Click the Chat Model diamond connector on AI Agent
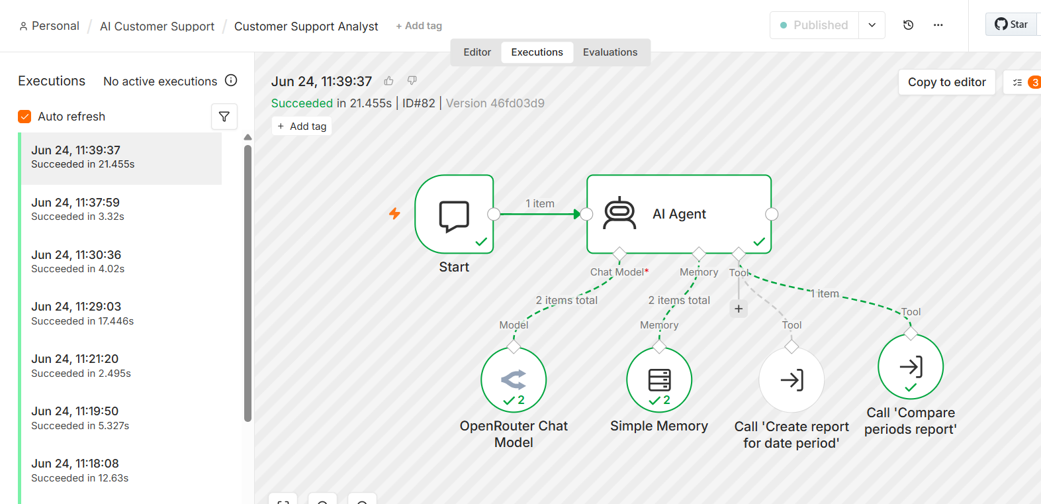The width and height of the screenshot is (1041, 504). [619, 254]
